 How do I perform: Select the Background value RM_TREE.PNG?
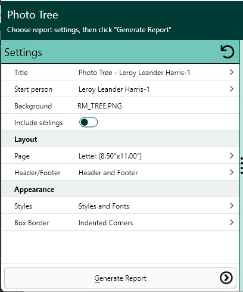pos(99,106)
